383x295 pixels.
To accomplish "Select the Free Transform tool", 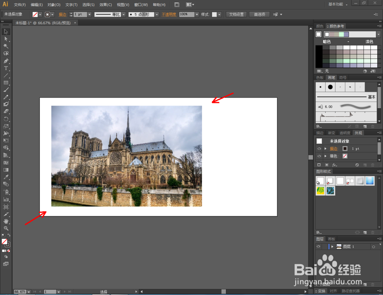I will (x=6, y=140).
